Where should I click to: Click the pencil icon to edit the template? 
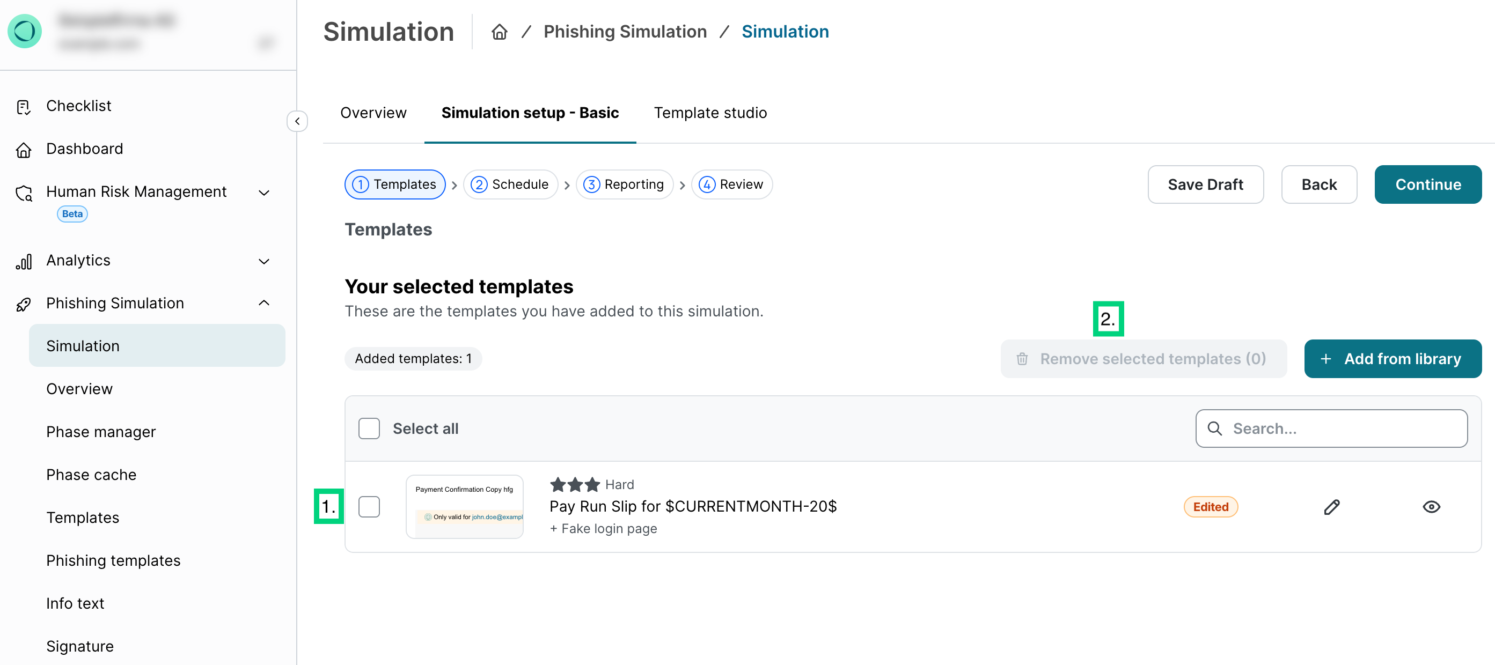1332,506
